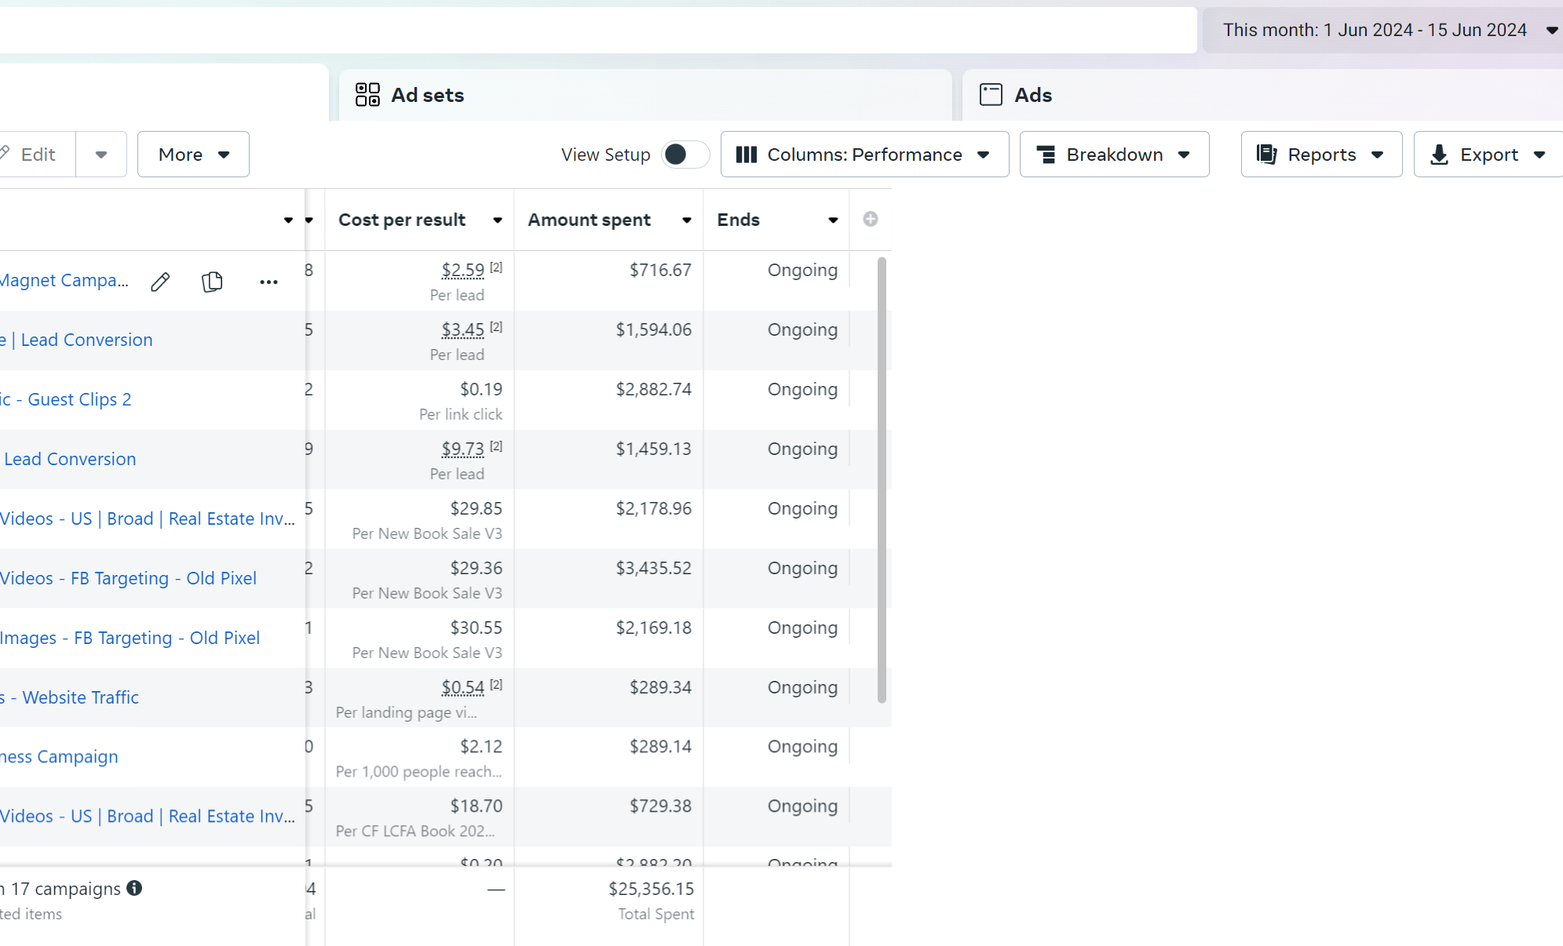
Task: Open the Reports dropdown
Action: (x=1321, y=155)
